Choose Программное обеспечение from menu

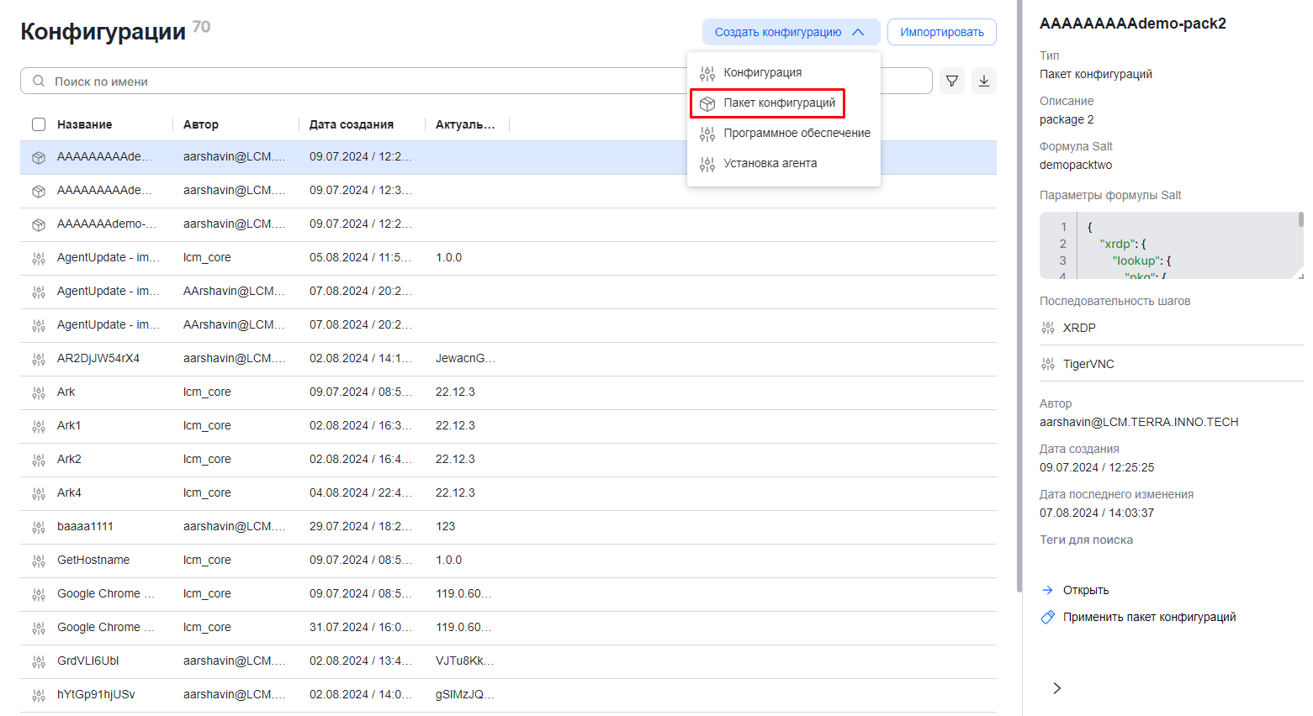click(x=797, y=133)
